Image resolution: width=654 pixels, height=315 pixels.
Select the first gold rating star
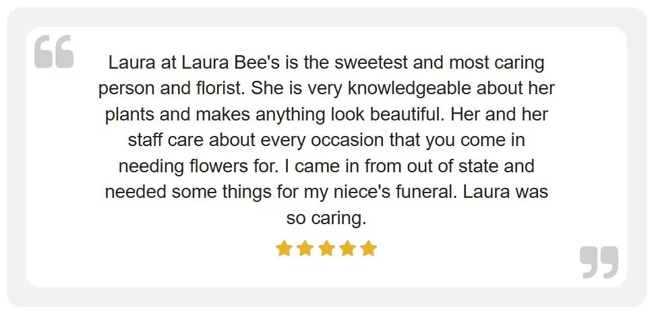(x=284, y=249)
